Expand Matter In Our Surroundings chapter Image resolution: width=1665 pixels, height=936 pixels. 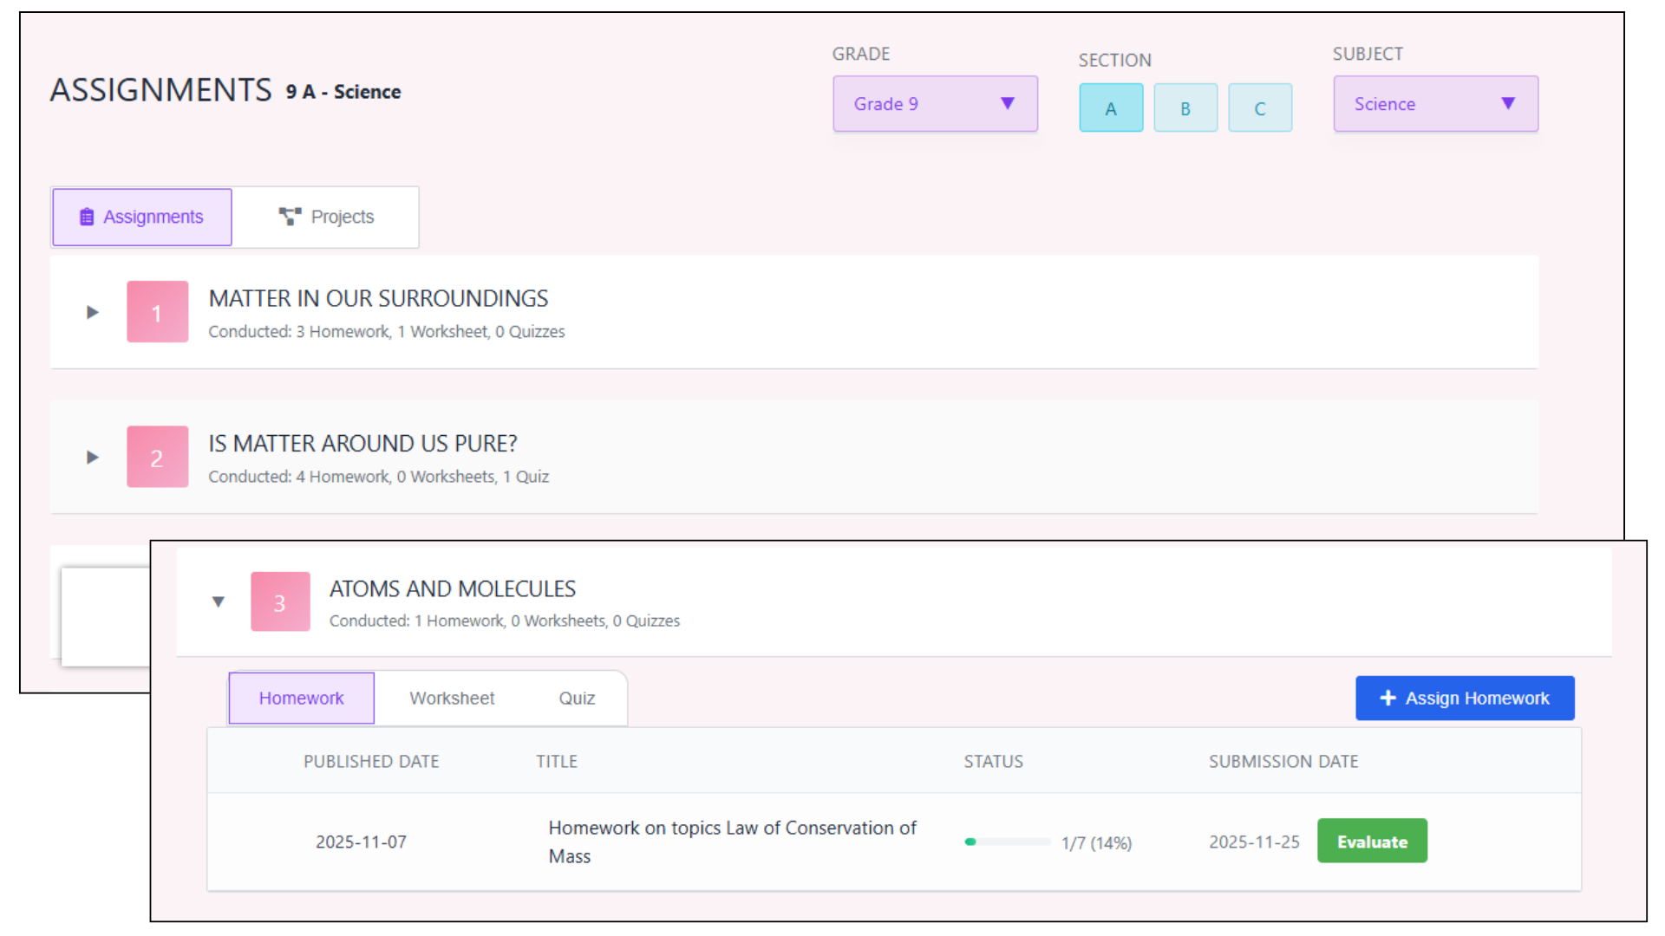[93, 312]
